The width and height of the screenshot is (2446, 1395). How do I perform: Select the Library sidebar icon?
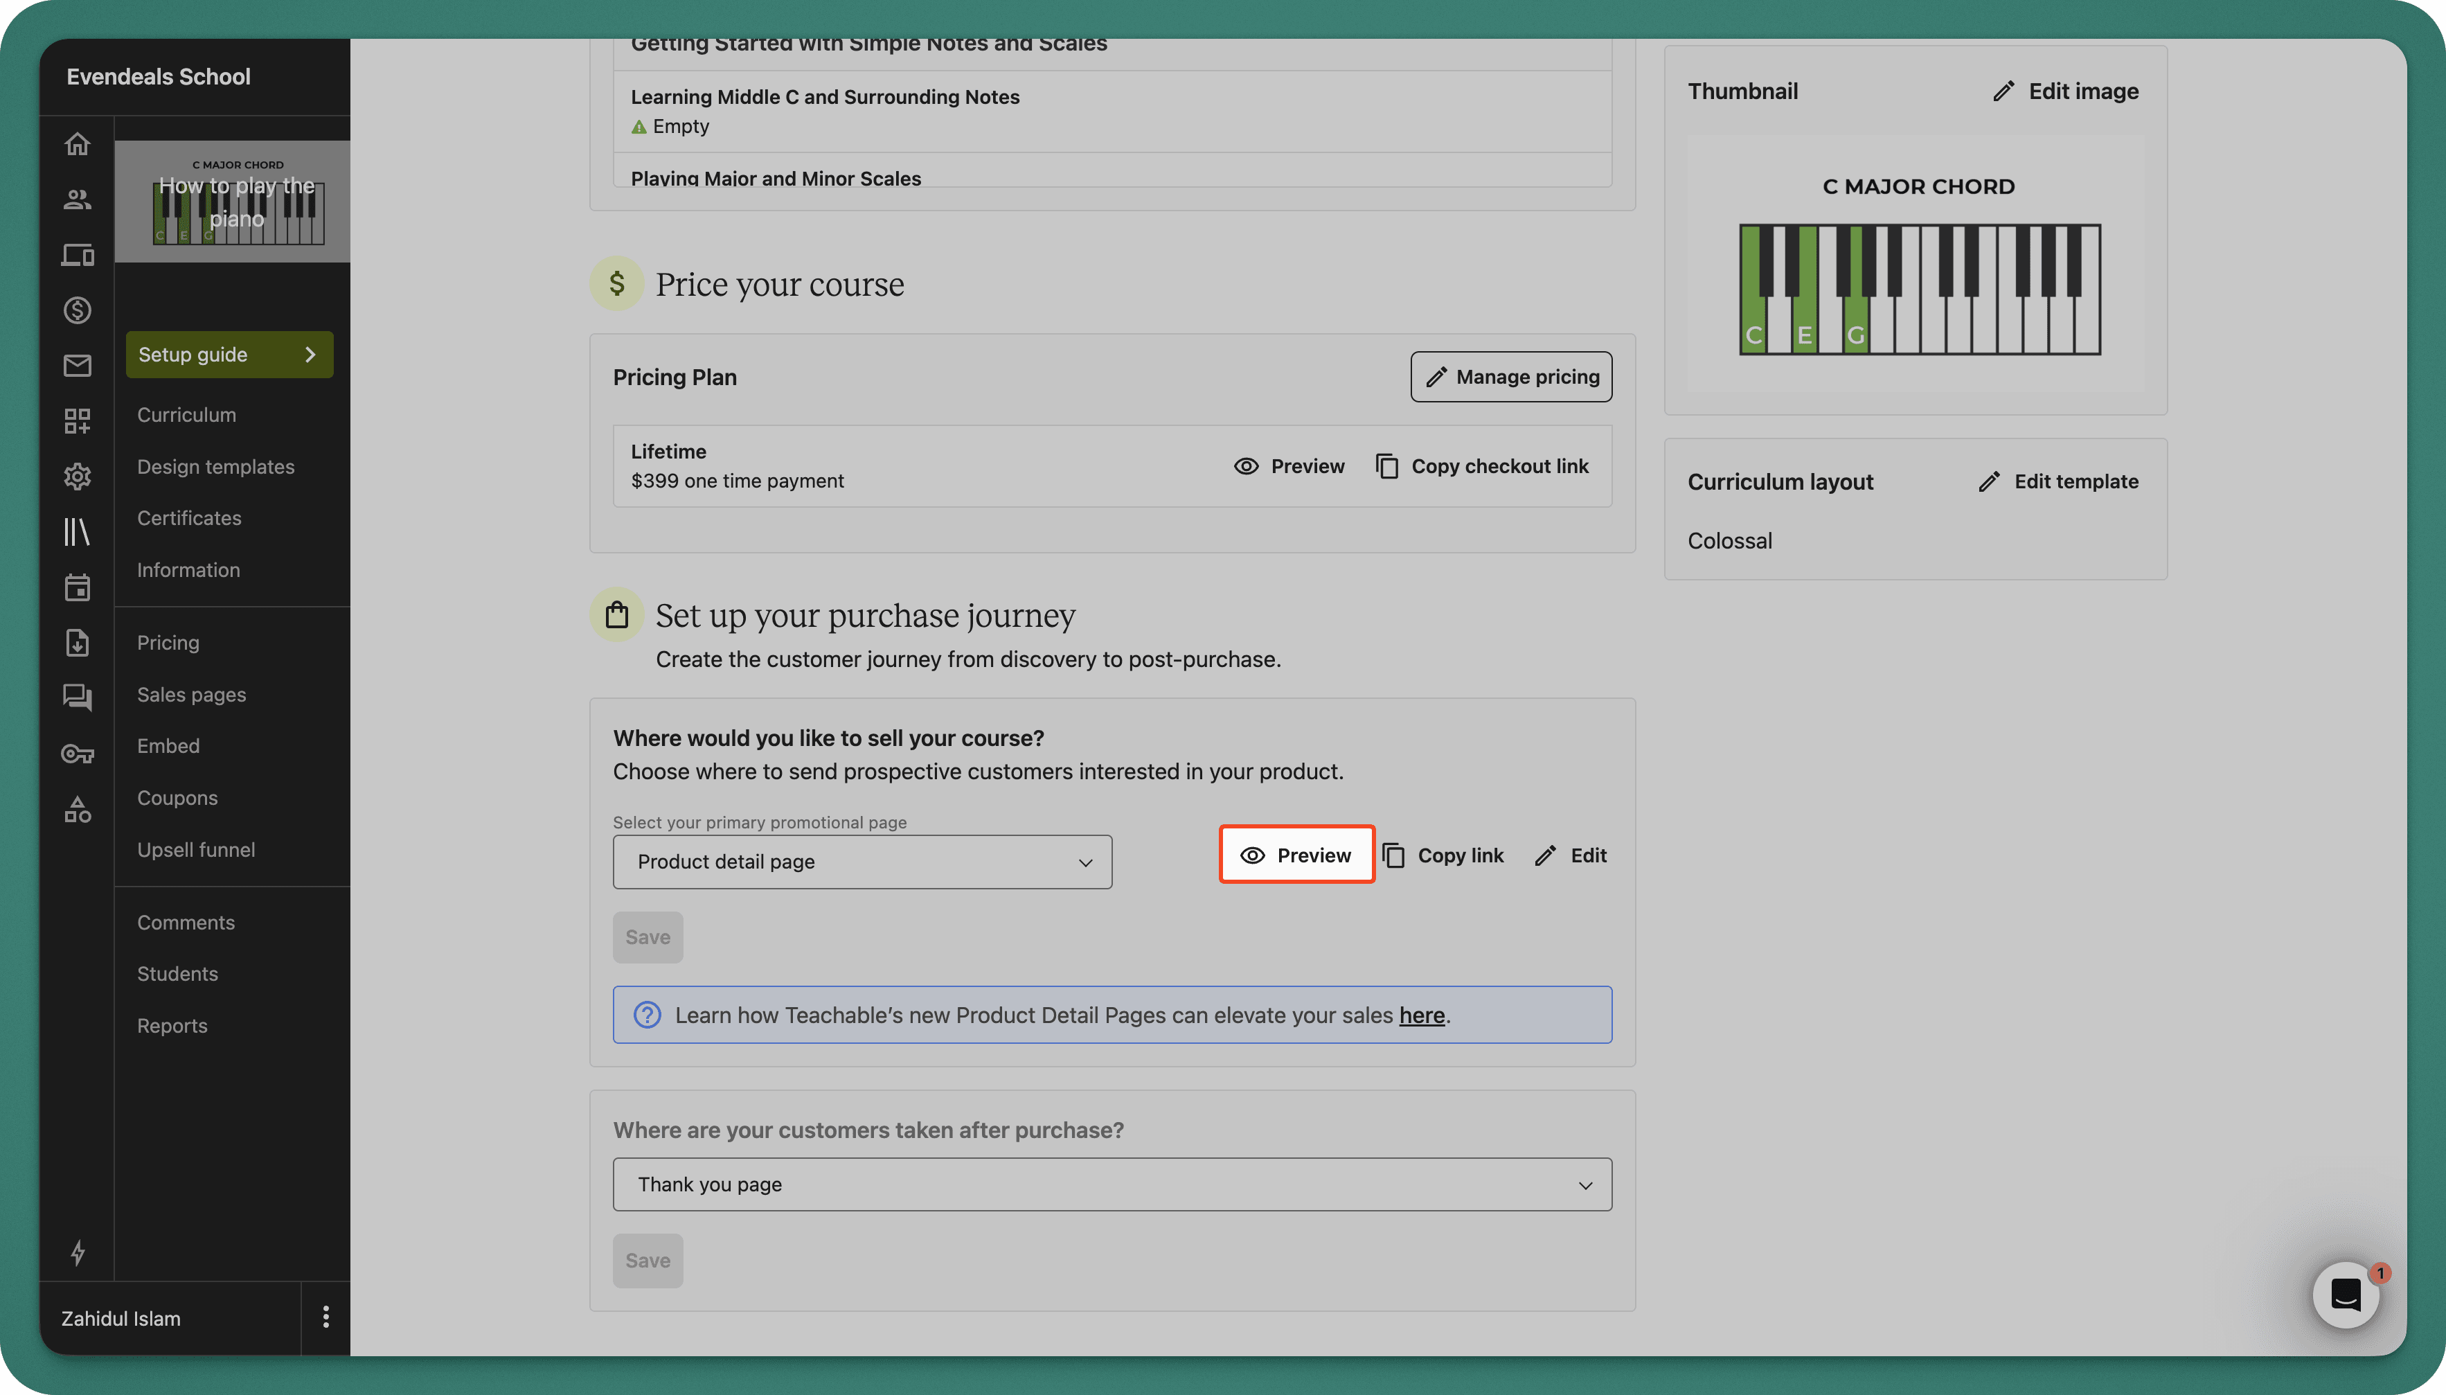coord(78,532)
